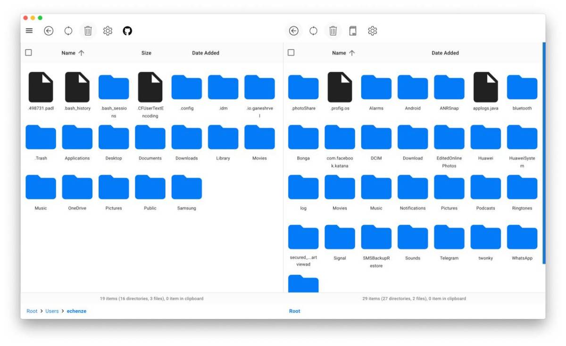This screenshot has height=346, width=566.
Task: Select the .idm folder
Action: click(x=223, y=92)
